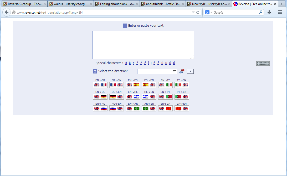Select RU->EN translation flags
Image resolution: width=287 pixels, height=176 pixels.
coord(116,109)
